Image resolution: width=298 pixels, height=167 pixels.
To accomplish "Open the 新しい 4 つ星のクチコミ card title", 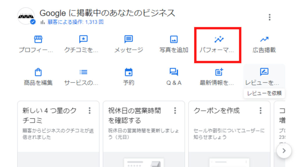I will 49,115.
